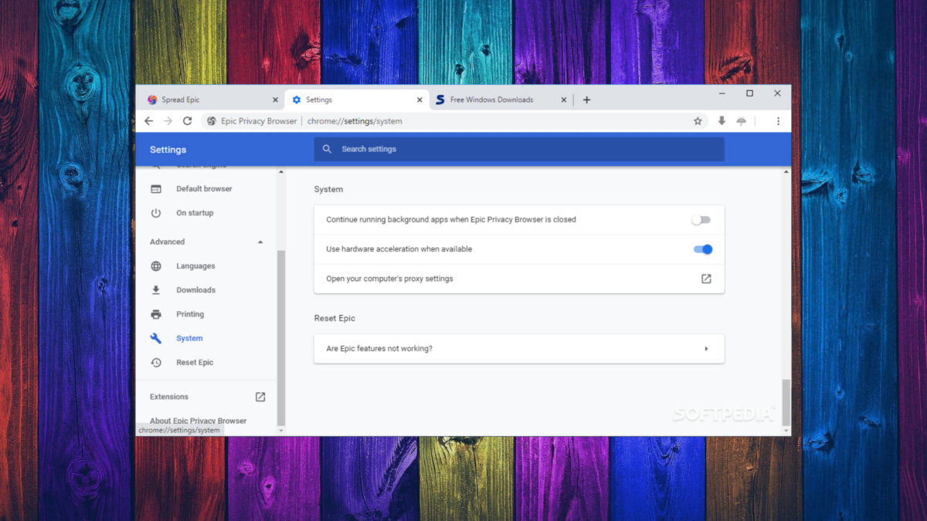Go back using the browser back arrow
This screenshot has height=521, width=927.
[x=149, y=121]
